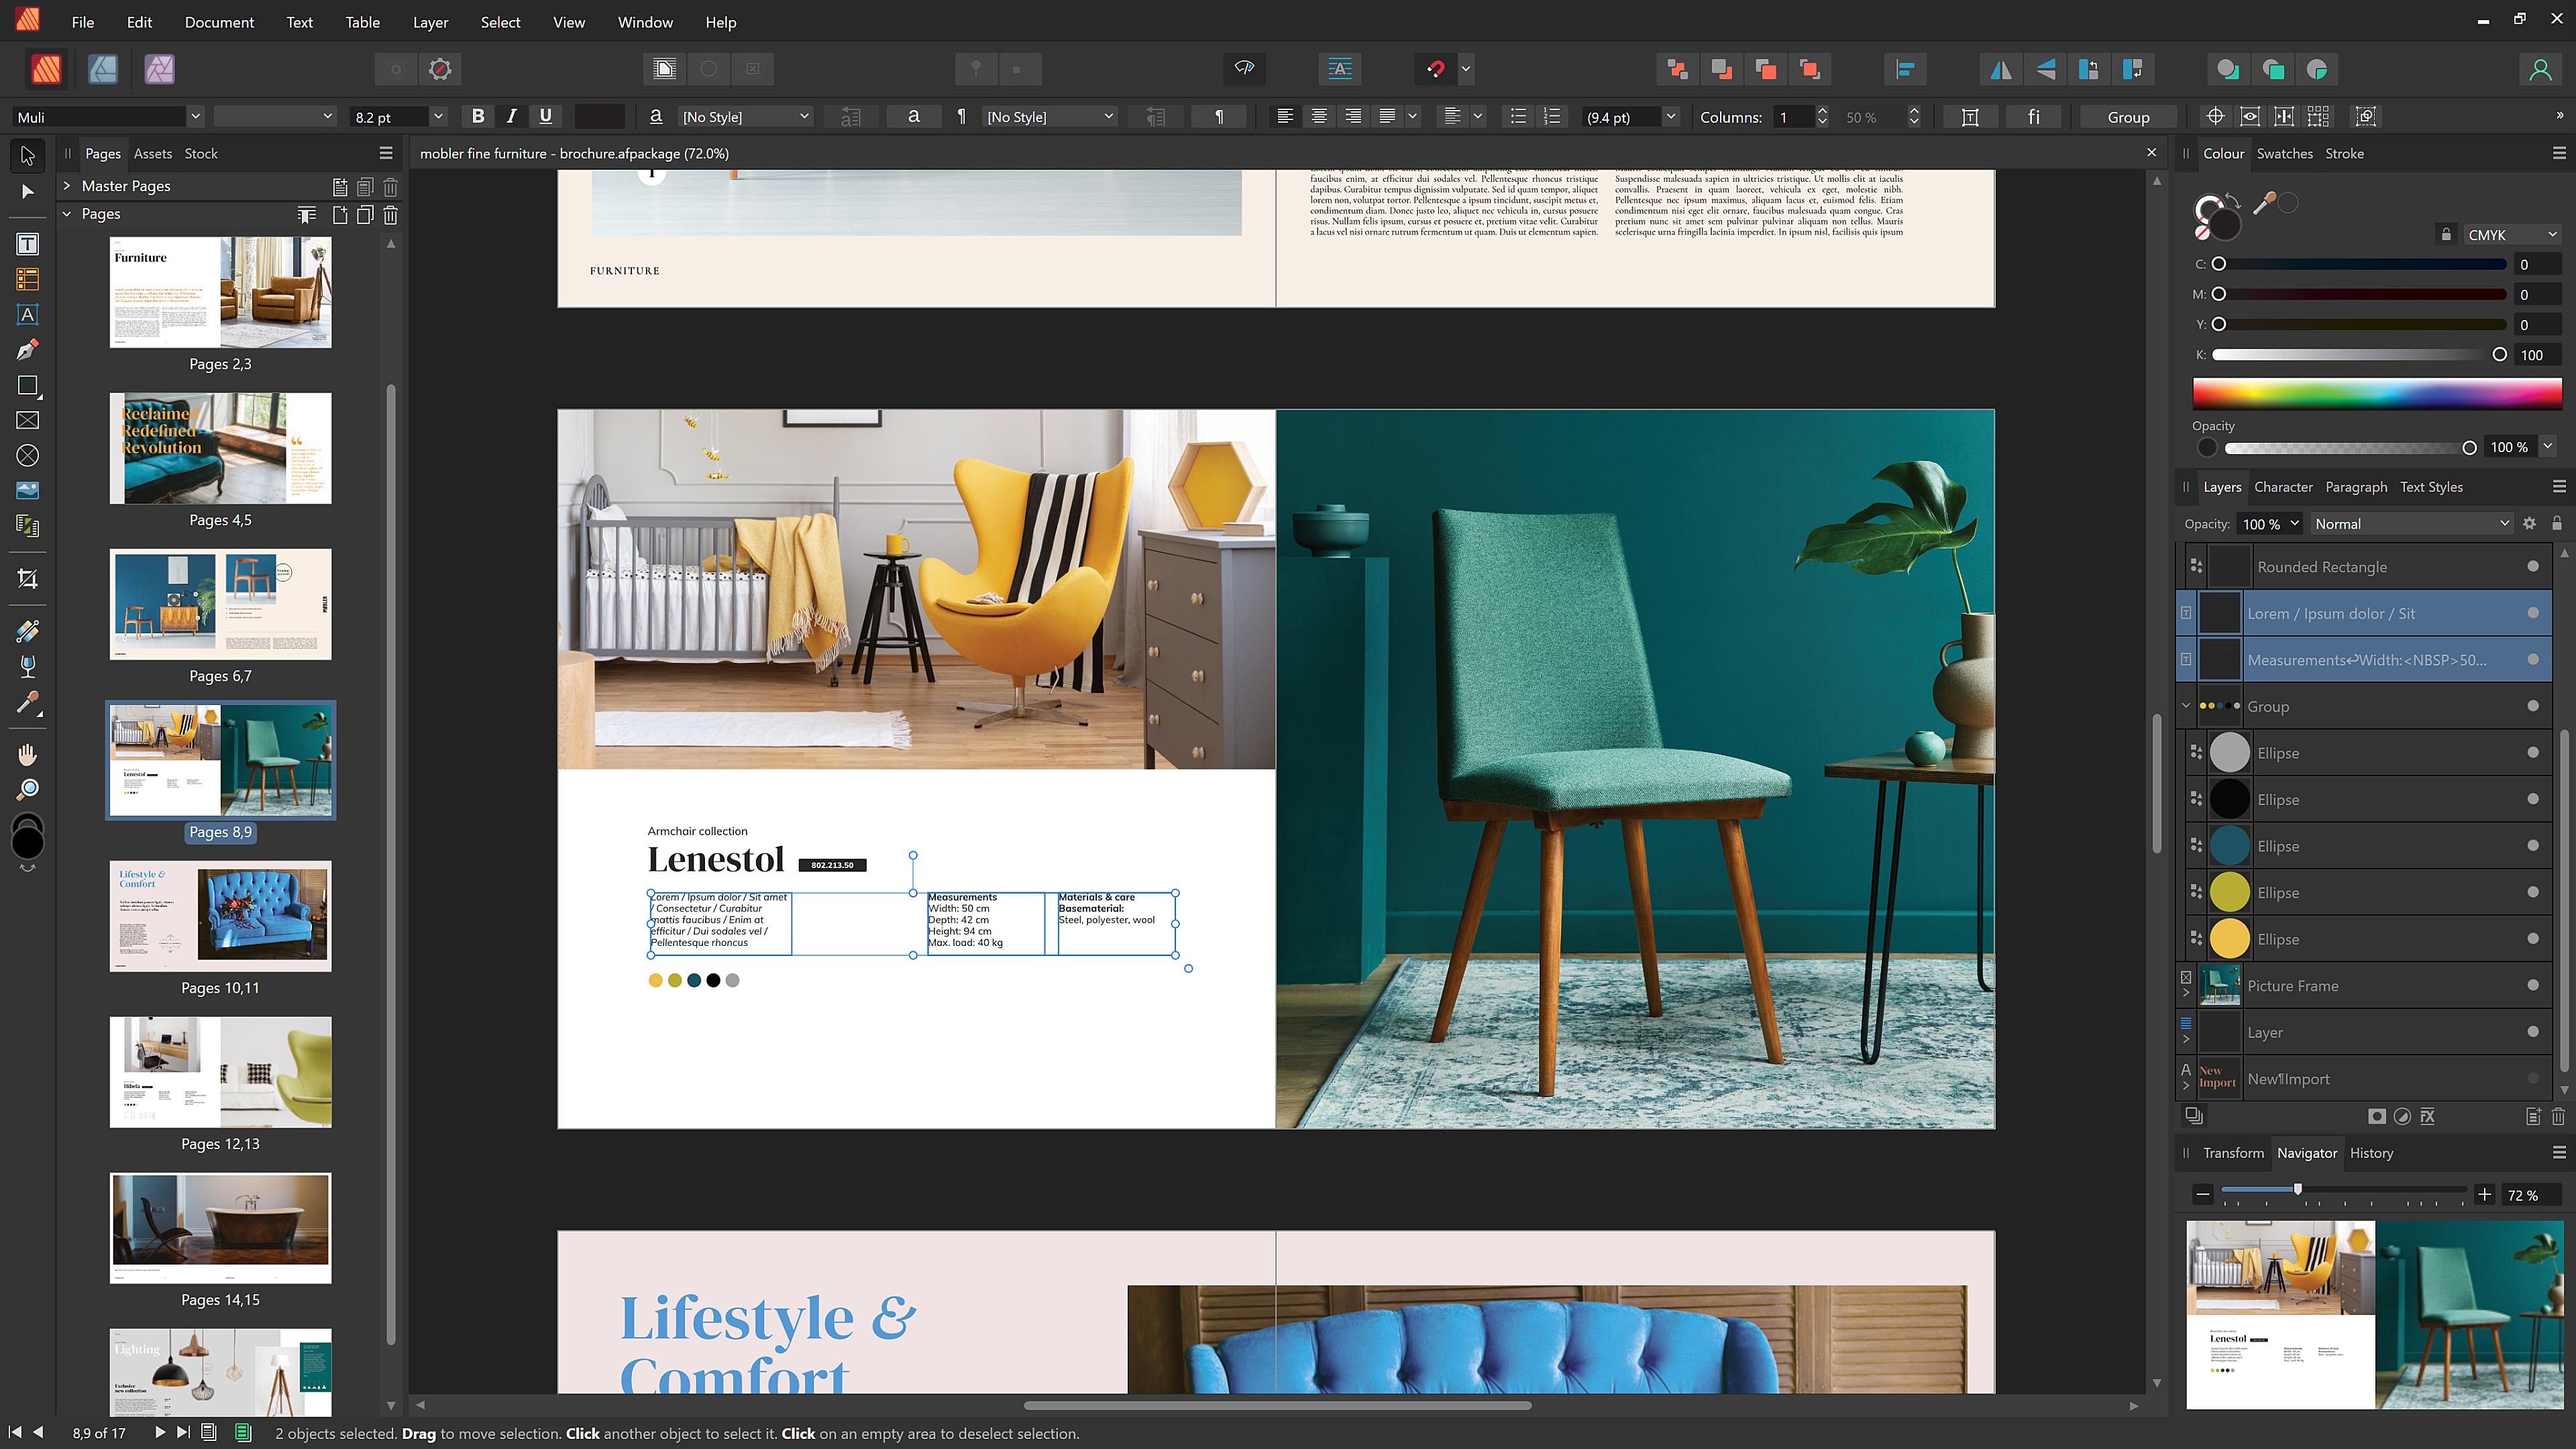2576x1449 pixels.
Task: Open the File menu
Action: click(83, 22)
